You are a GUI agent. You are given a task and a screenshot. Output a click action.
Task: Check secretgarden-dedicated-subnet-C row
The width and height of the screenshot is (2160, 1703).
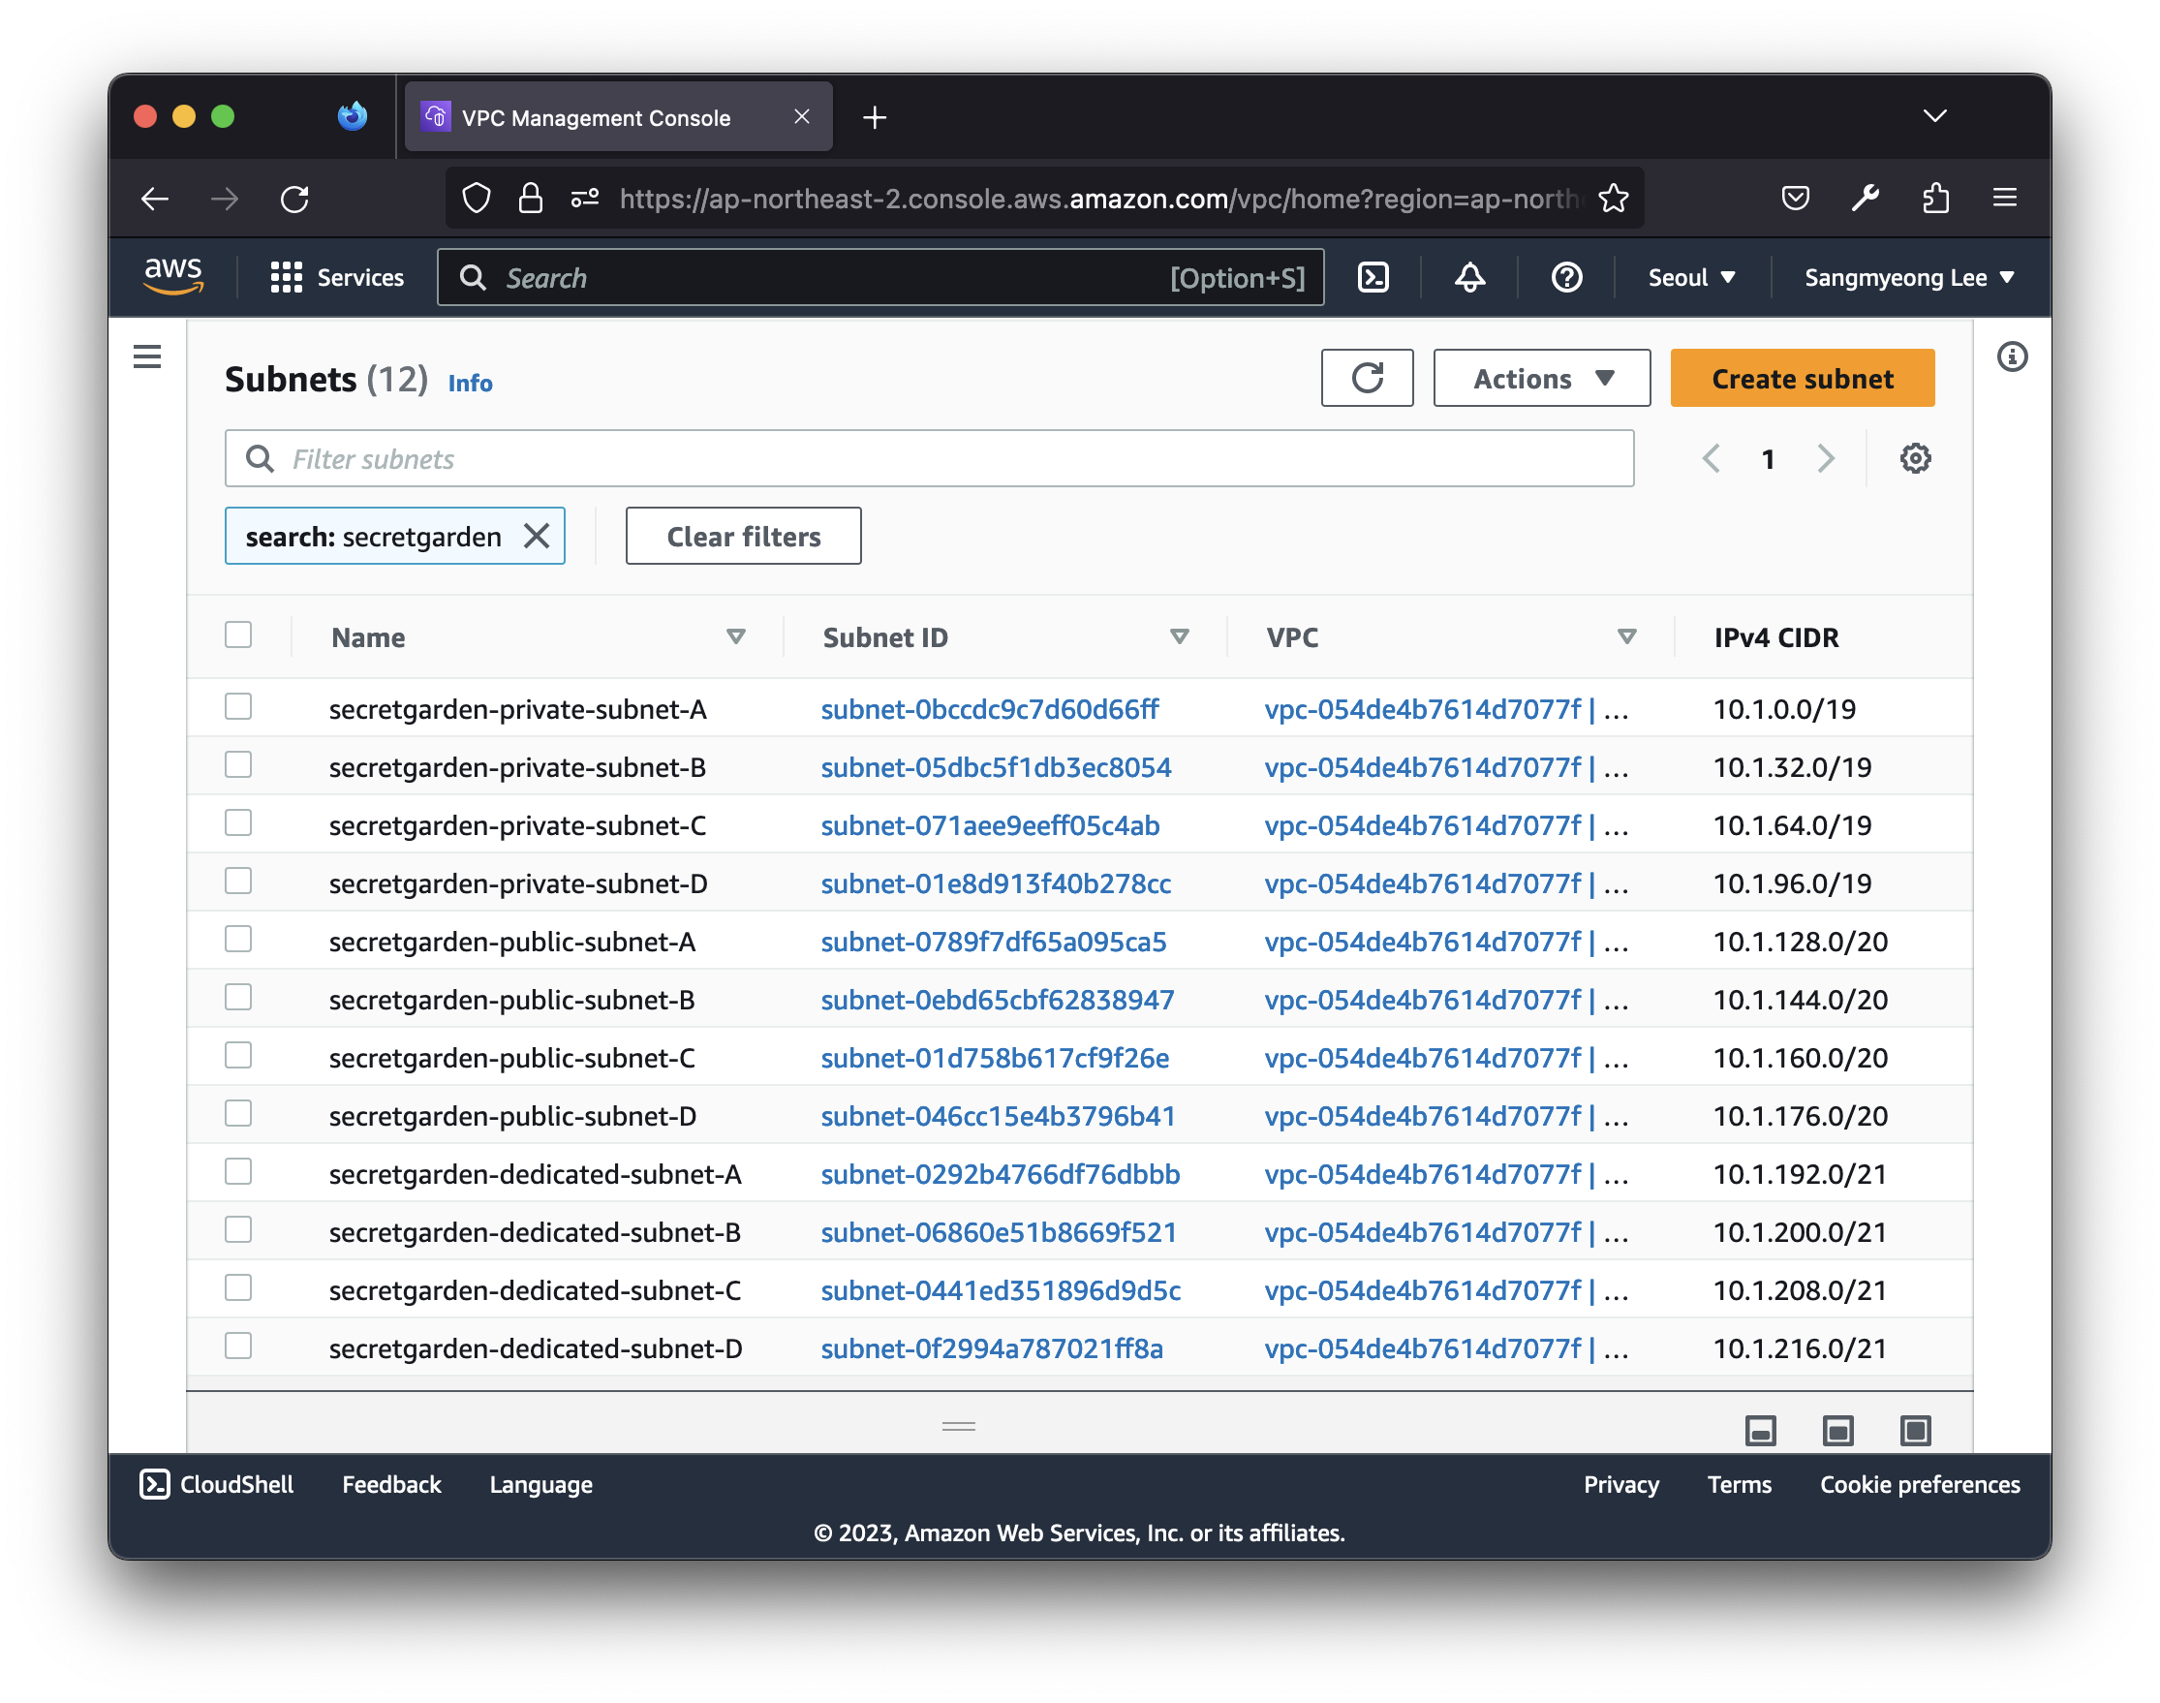coord(238,1288)
